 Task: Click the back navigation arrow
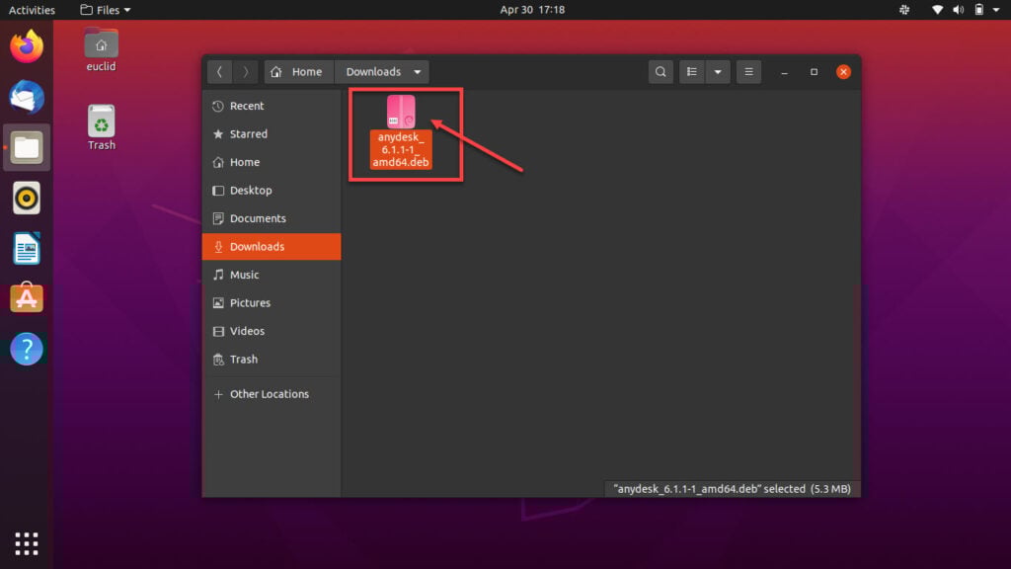click(x=219, y=71)
